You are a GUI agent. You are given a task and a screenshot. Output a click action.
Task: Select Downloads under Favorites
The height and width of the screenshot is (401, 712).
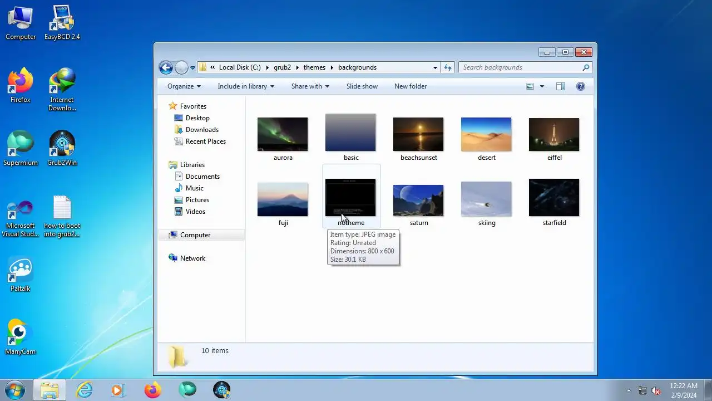point(196,130)
